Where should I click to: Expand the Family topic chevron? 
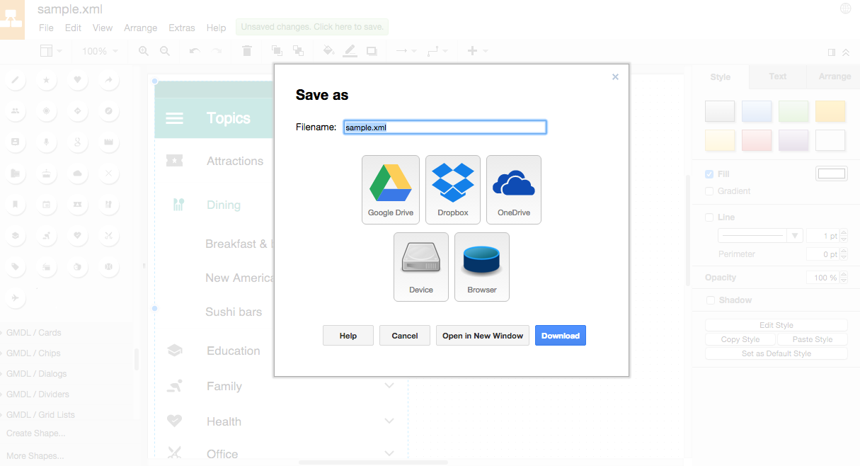click(x=389, y=386)
